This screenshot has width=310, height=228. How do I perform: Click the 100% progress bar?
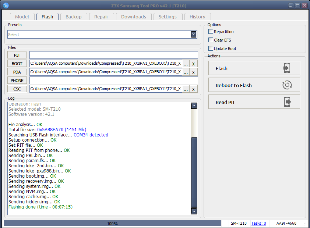(112, 224)
